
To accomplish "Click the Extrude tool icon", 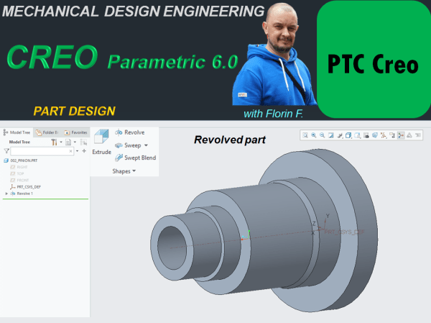I will click(x=101, y=137).
